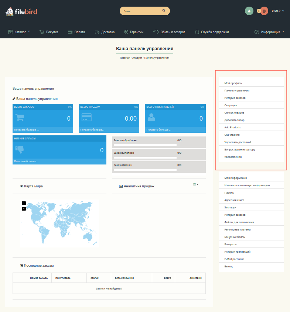Image resolution: width=290 pixels, height=312 pixels.
Task: Click Показать больше under Всего заказов
Action: 26,130
